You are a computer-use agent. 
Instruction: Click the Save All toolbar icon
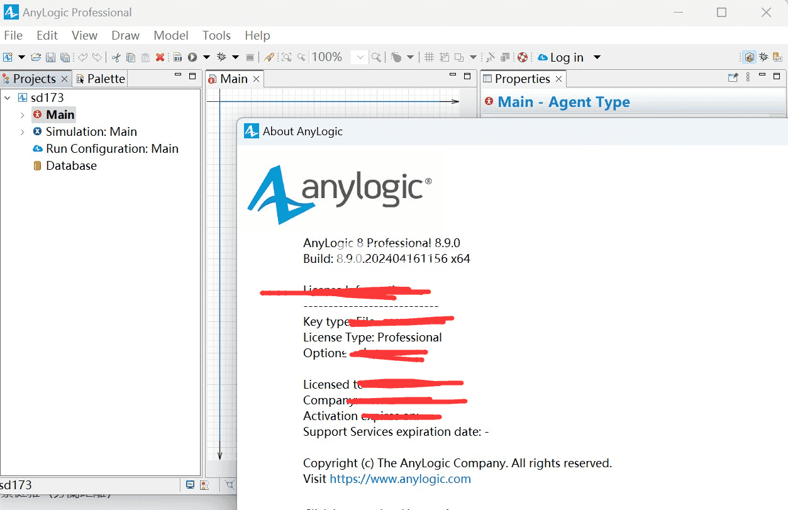(x=65, y=57)
